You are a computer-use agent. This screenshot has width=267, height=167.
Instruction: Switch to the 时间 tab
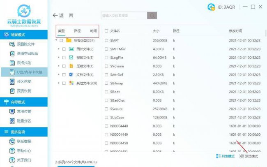pyautogui.click(x=93, y=31)
